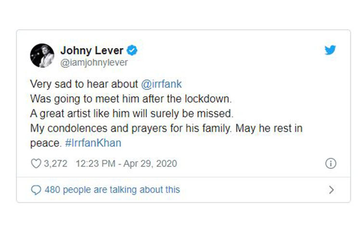Click the 12:23 PM - Apr 29, 2020 timestamp

[127, 164]
